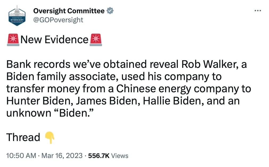This screenshot has width=269, height=167.
Task: Click the word "Thread"
Action: tap(23, 137)
